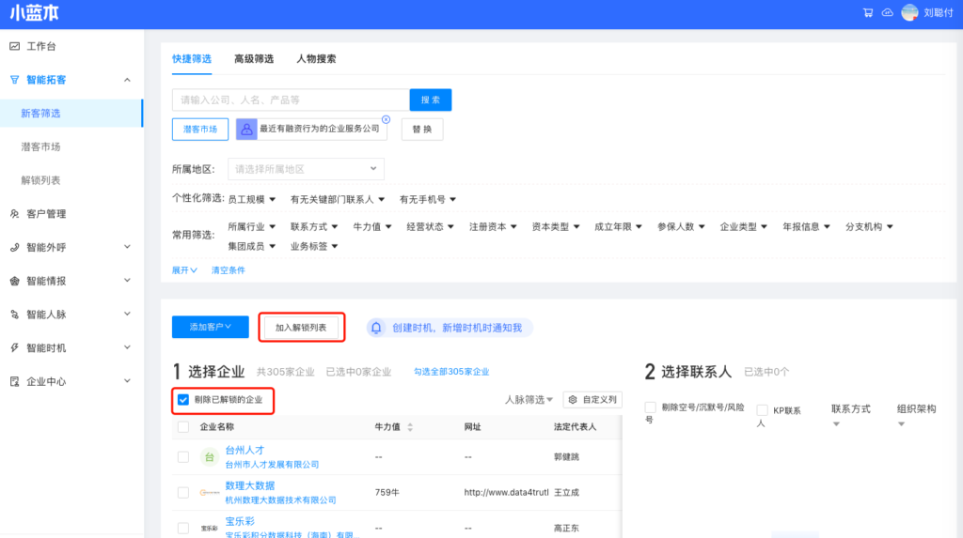Switch to the 高级筛选 tab

pyautogui.click(x=254, y=58)
